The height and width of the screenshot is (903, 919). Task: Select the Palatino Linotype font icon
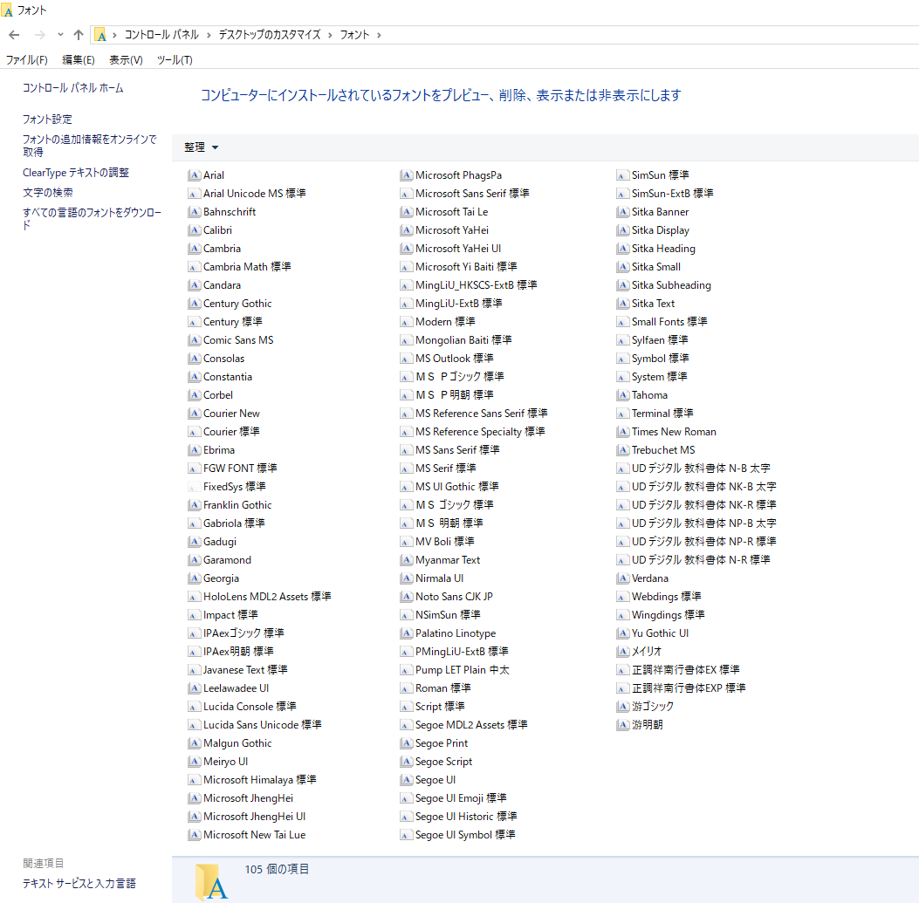(x=406, y=633)
